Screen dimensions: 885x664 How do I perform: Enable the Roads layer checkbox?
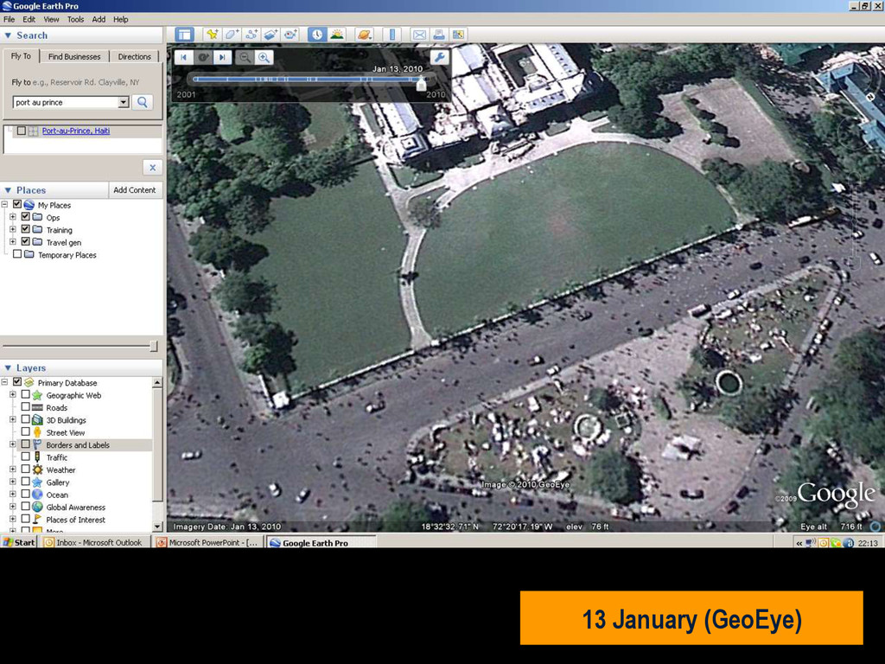(x=25, y=407)
